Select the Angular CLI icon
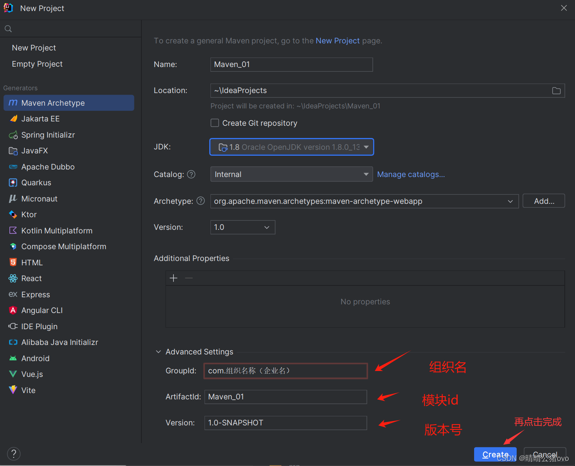 click(x=13, y=310)
